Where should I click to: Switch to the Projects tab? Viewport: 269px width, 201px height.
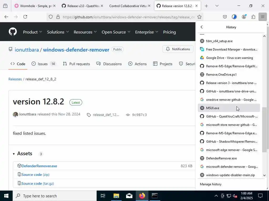point(163,64)
